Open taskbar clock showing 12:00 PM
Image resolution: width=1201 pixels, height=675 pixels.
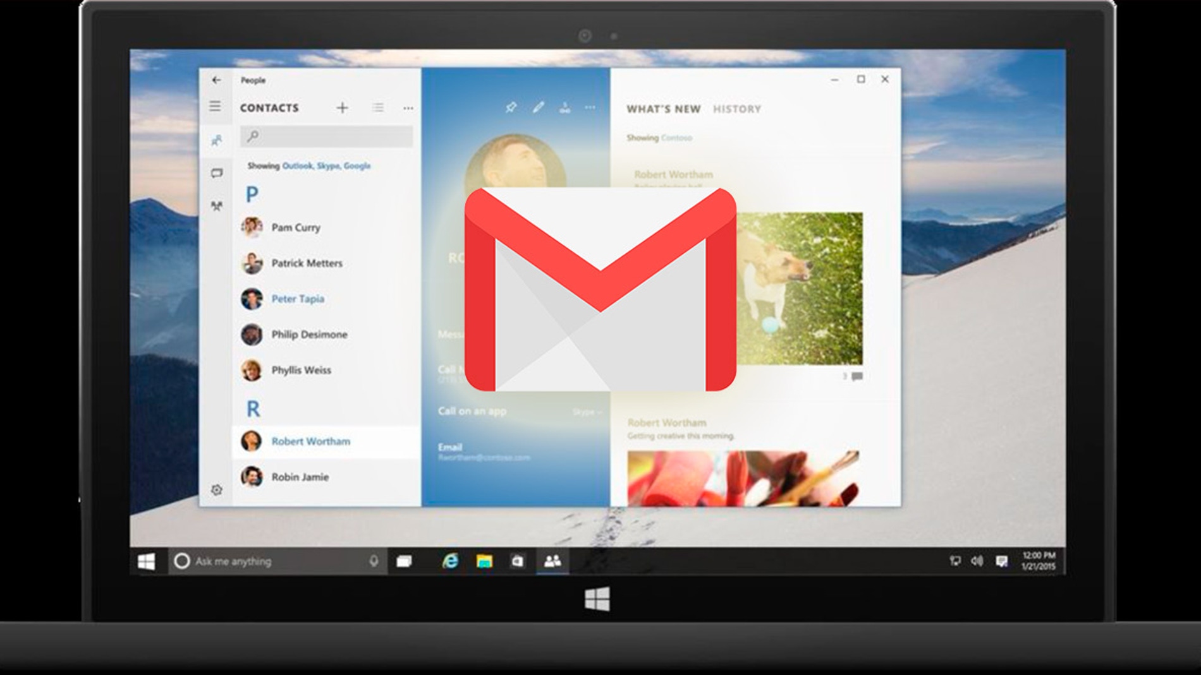click(1039, 561)
